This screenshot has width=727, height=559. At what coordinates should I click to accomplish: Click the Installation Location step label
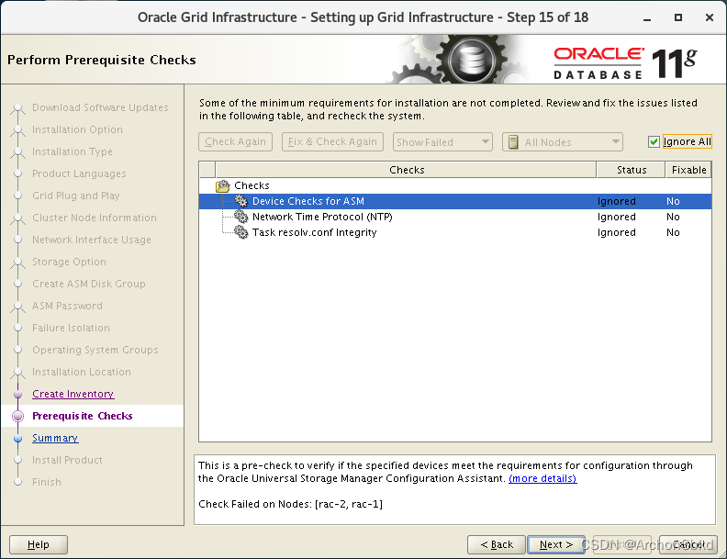coord(82,372)
